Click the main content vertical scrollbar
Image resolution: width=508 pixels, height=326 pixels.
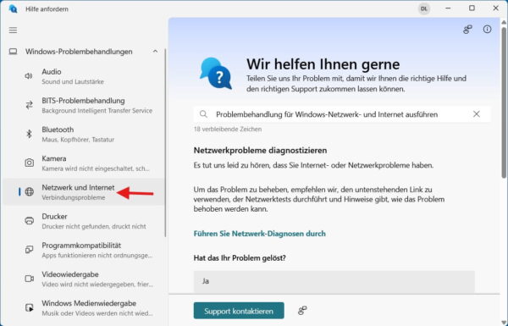click(x=504, y=102)
